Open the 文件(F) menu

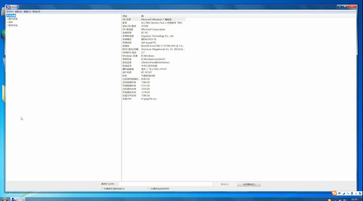tap(10, 12)
